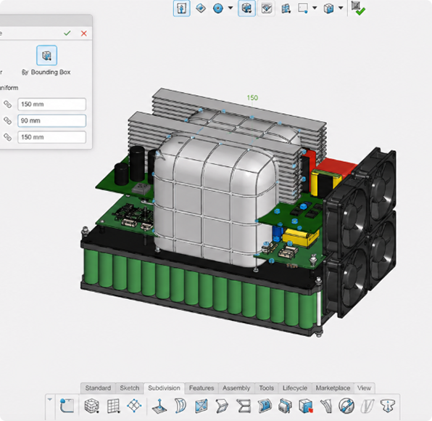Click the blue diamond plane icon
432x421 pixels.
click(201, 8)
